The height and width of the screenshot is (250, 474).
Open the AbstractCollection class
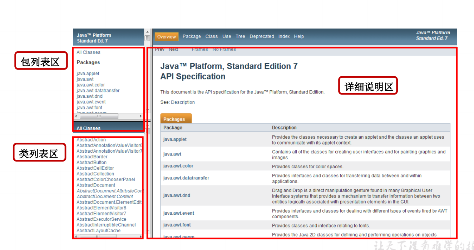tap(95, 174)
